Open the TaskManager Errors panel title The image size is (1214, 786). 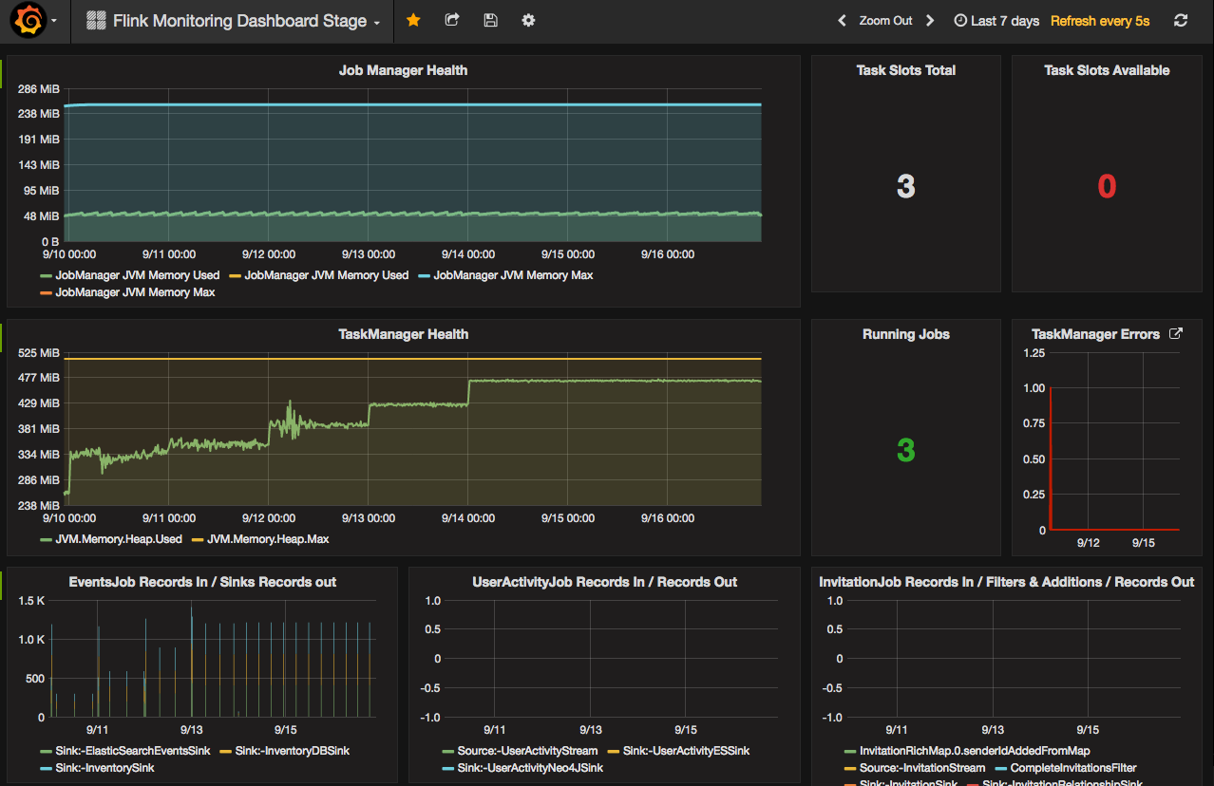pos(1095,334)
